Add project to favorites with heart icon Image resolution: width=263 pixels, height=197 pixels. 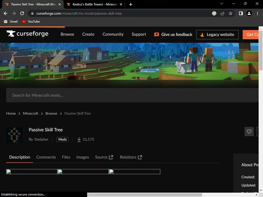tap(249, 132)
